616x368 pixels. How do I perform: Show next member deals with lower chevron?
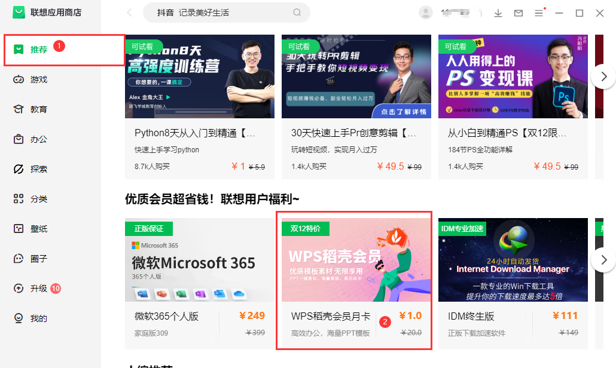(603, 260)
